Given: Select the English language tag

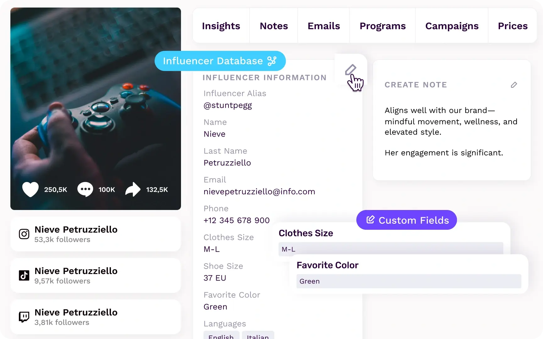Looking at the screenshot, I should point(221,335).
